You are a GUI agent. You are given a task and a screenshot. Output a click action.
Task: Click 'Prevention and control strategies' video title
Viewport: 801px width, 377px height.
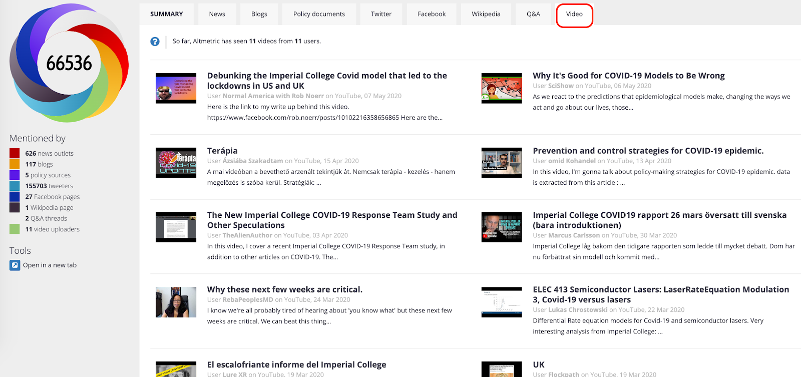pos(648,151)
